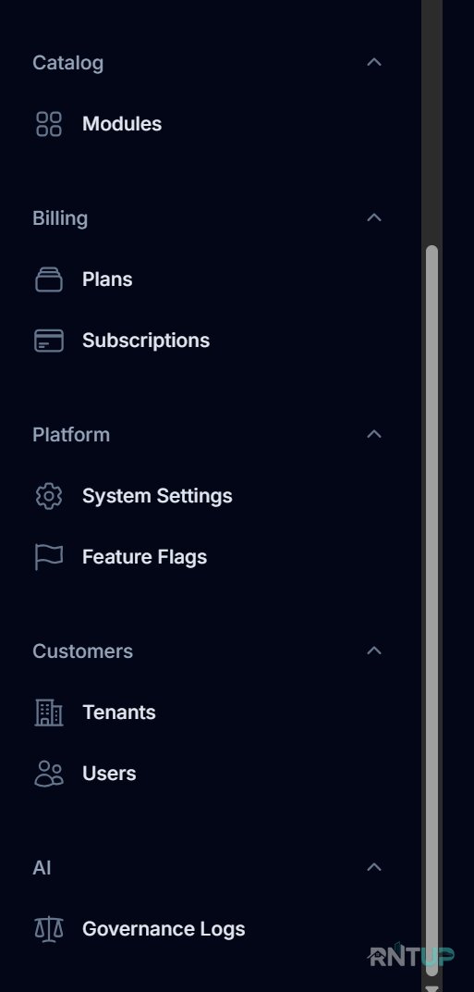Click the RNTUP logo
474x992 pixels.
[x=411, y=955]
